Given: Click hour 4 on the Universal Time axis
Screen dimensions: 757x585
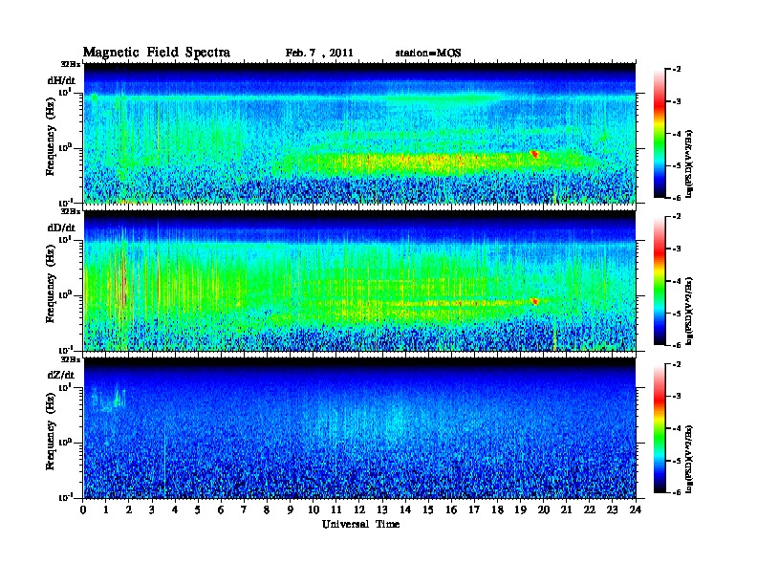Looking at the screenshot, I should (x=175, y=509).
